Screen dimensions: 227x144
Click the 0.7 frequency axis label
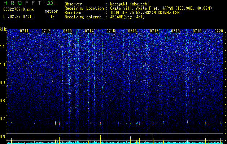coord(3,119)
